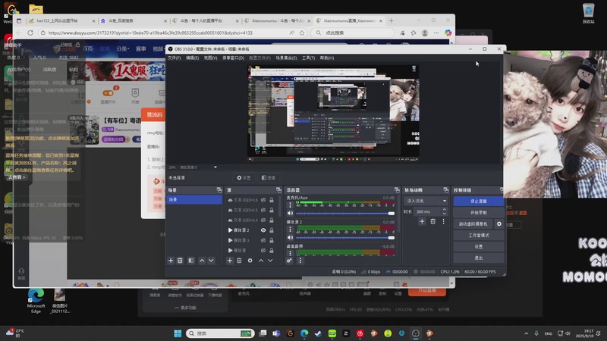
Task: Refresh the Edge browser page
Action: (x=30, y=33)
